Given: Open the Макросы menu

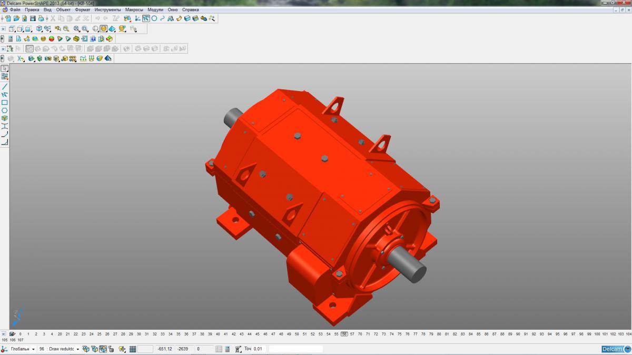Looking at the screenshot, I should point(134,9).
